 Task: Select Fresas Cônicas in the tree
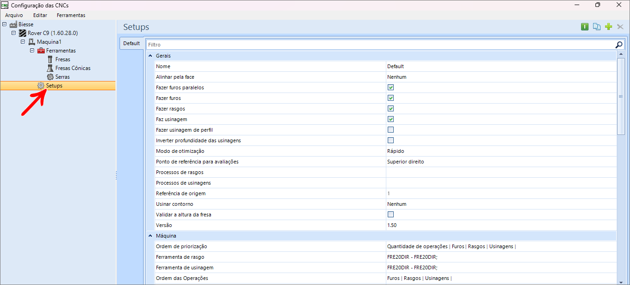click(72, 68)
